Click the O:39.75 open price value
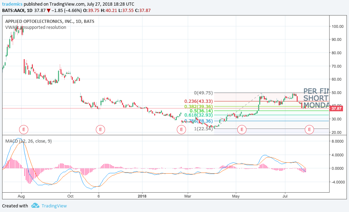Image resolution: width=349 pixels, height=212 pixels. click(91, 11)
